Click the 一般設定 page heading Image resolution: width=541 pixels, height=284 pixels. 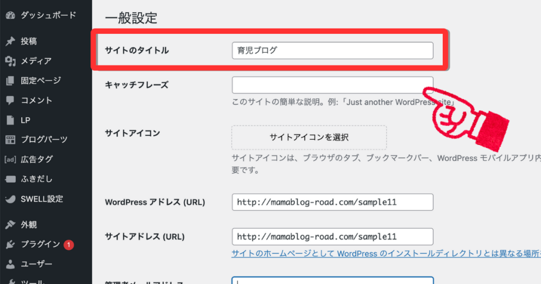click(131, 18)
